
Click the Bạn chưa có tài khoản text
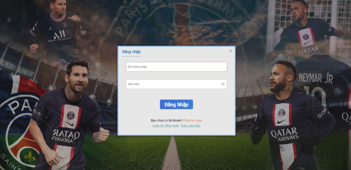[166, 121]
